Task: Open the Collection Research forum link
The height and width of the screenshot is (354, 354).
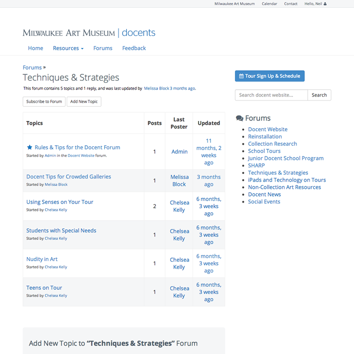Action: (x=272, y=144)
